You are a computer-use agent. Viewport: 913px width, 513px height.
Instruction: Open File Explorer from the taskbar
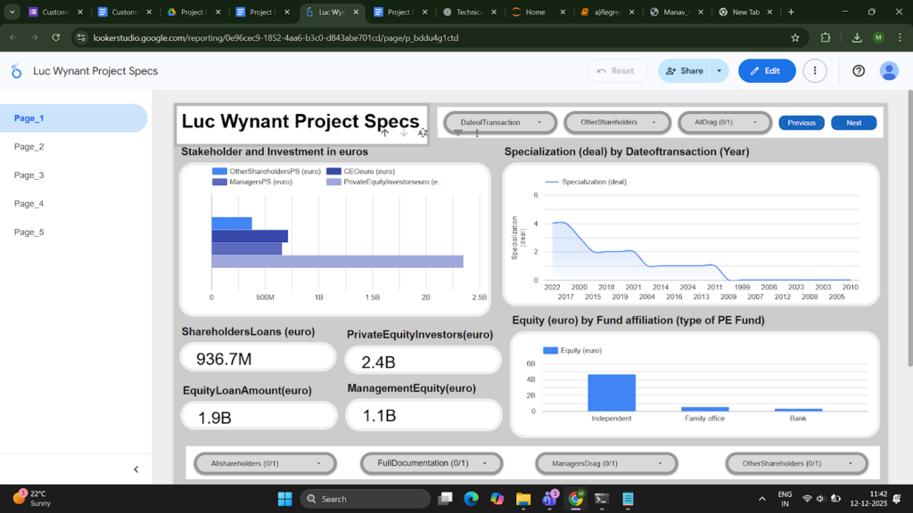[x=523, y=499]
